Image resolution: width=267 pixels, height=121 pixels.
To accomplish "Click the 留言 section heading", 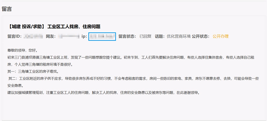I will coord(7,9).
